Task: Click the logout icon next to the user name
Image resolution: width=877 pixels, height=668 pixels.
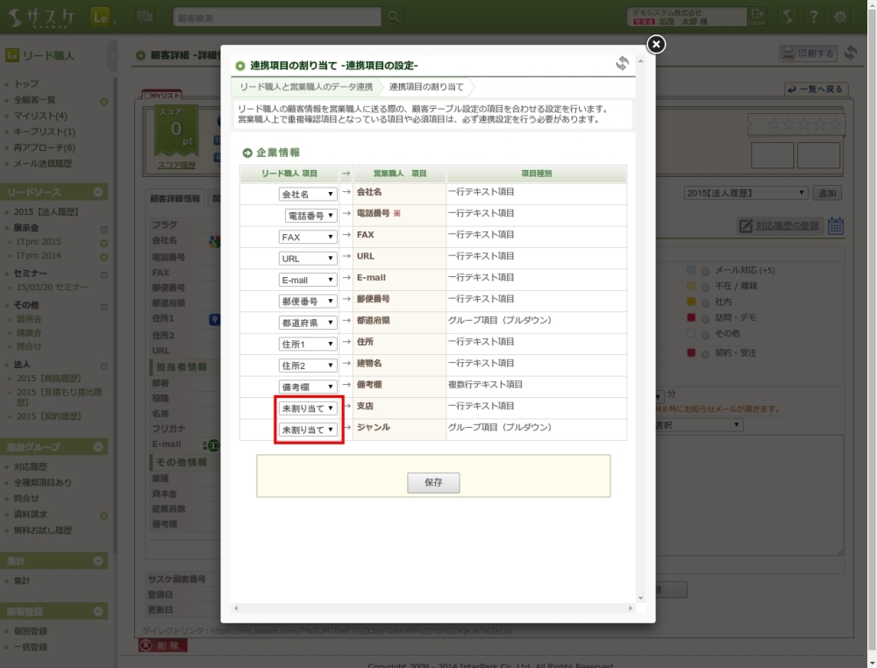Action: point(758,17)
